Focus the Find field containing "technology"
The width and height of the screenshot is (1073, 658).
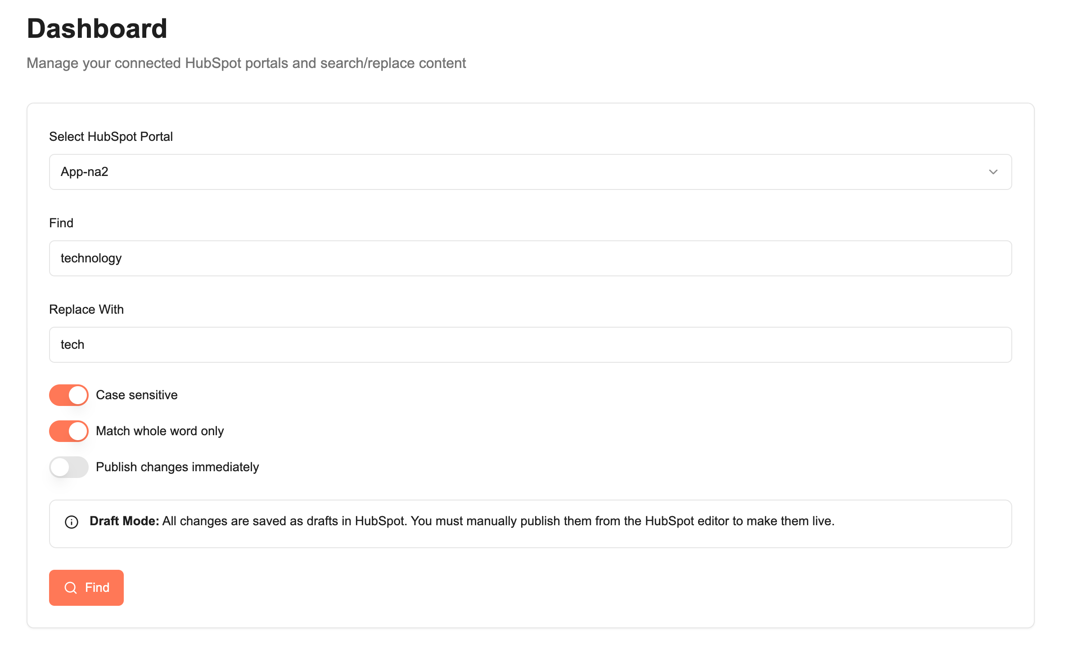530,258
